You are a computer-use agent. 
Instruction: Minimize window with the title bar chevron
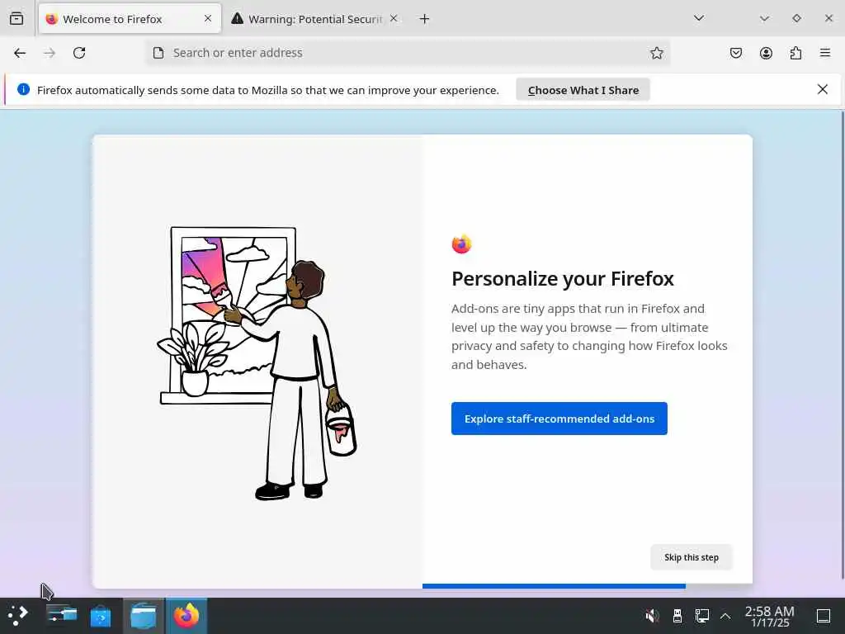point(764,18)
